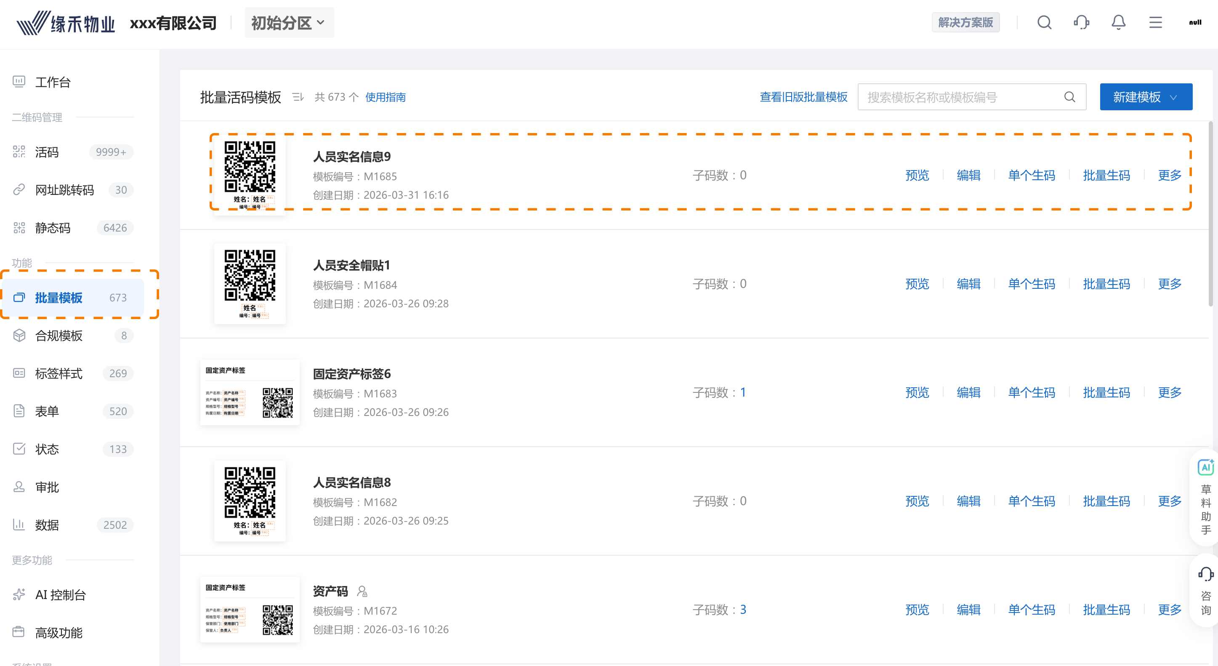Click the 搜索模板名称或模板编号 search field

tap(960, 97)
